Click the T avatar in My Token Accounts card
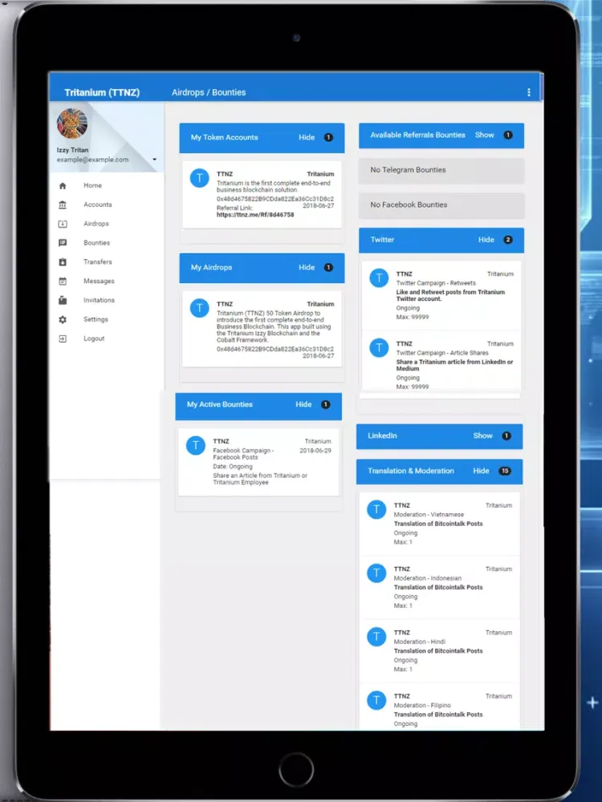The width and height of the screenshot is (602, 802). click(x=200, y=178)
